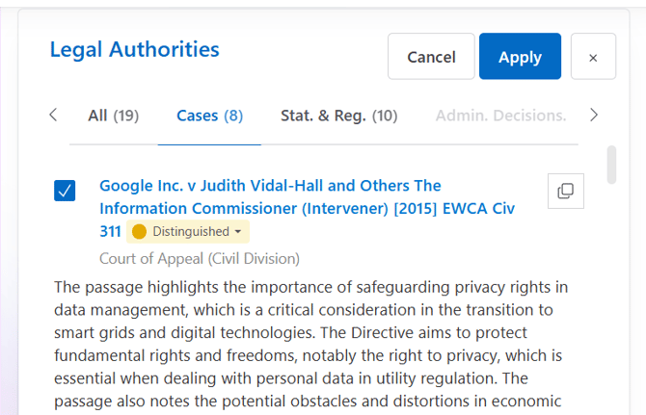Open the Stat. & Reg. (10) tab
The width and height of the screenshot is (646, 415).
pos(339,116)
